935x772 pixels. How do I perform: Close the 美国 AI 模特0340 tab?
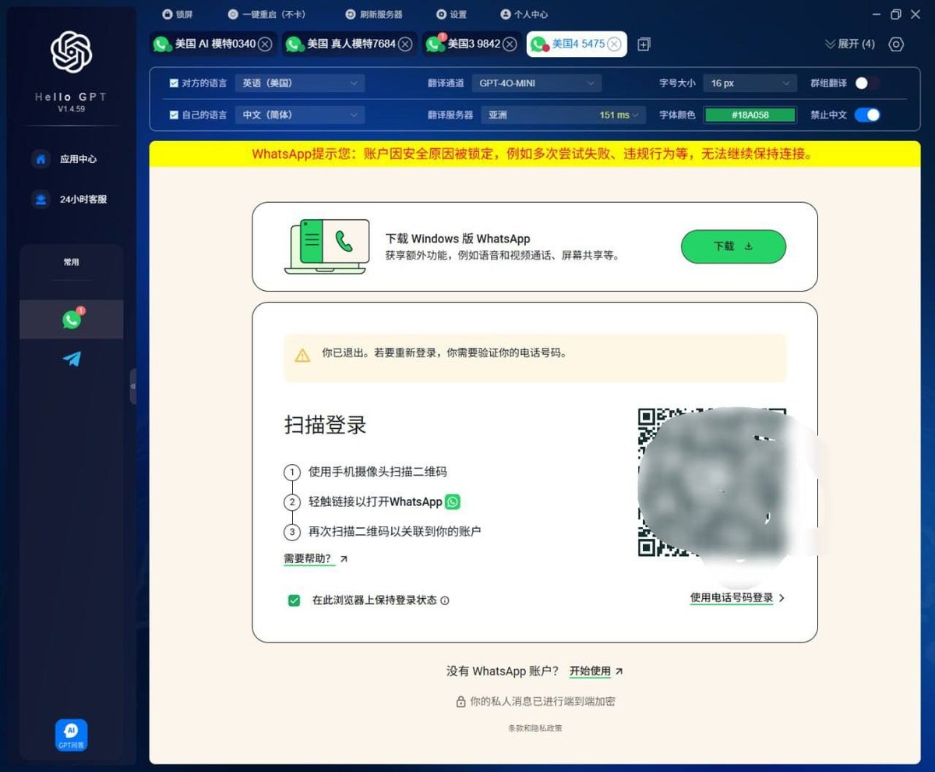pyautogui.click(x=266, y=44)
